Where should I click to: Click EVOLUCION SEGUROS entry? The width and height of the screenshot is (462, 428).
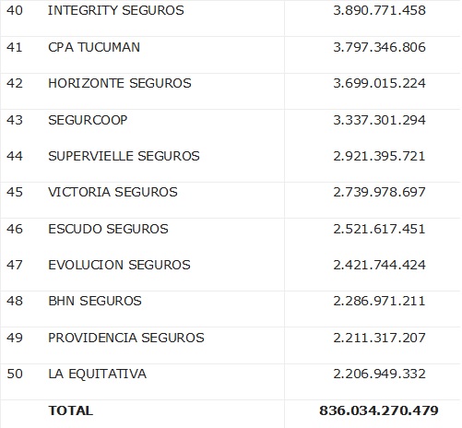(119, 265)
